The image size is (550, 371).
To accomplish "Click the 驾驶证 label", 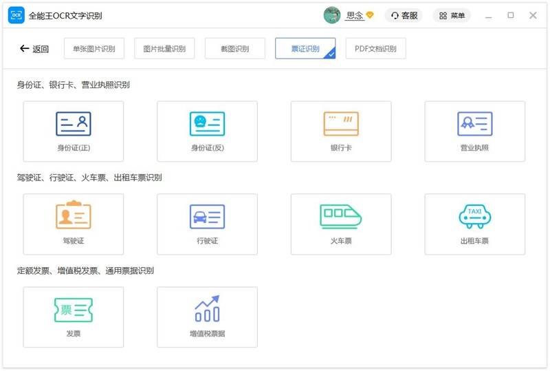I will click(x=74, y=241).
